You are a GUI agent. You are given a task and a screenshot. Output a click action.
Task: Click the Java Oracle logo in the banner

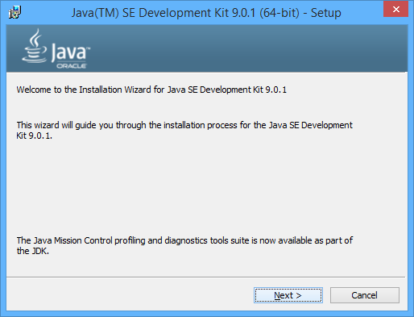[56, 49]
